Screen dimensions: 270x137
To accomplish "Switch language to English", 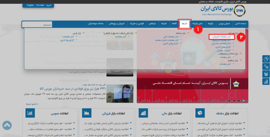I will coord(30,5).
